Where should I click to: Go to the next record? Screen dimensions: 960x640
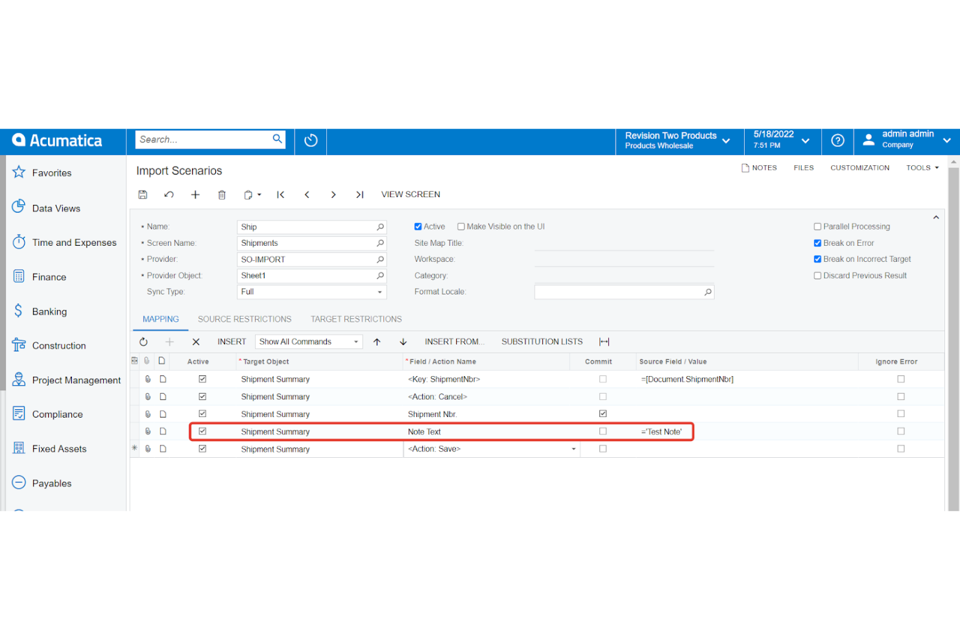tap(333, 195)
